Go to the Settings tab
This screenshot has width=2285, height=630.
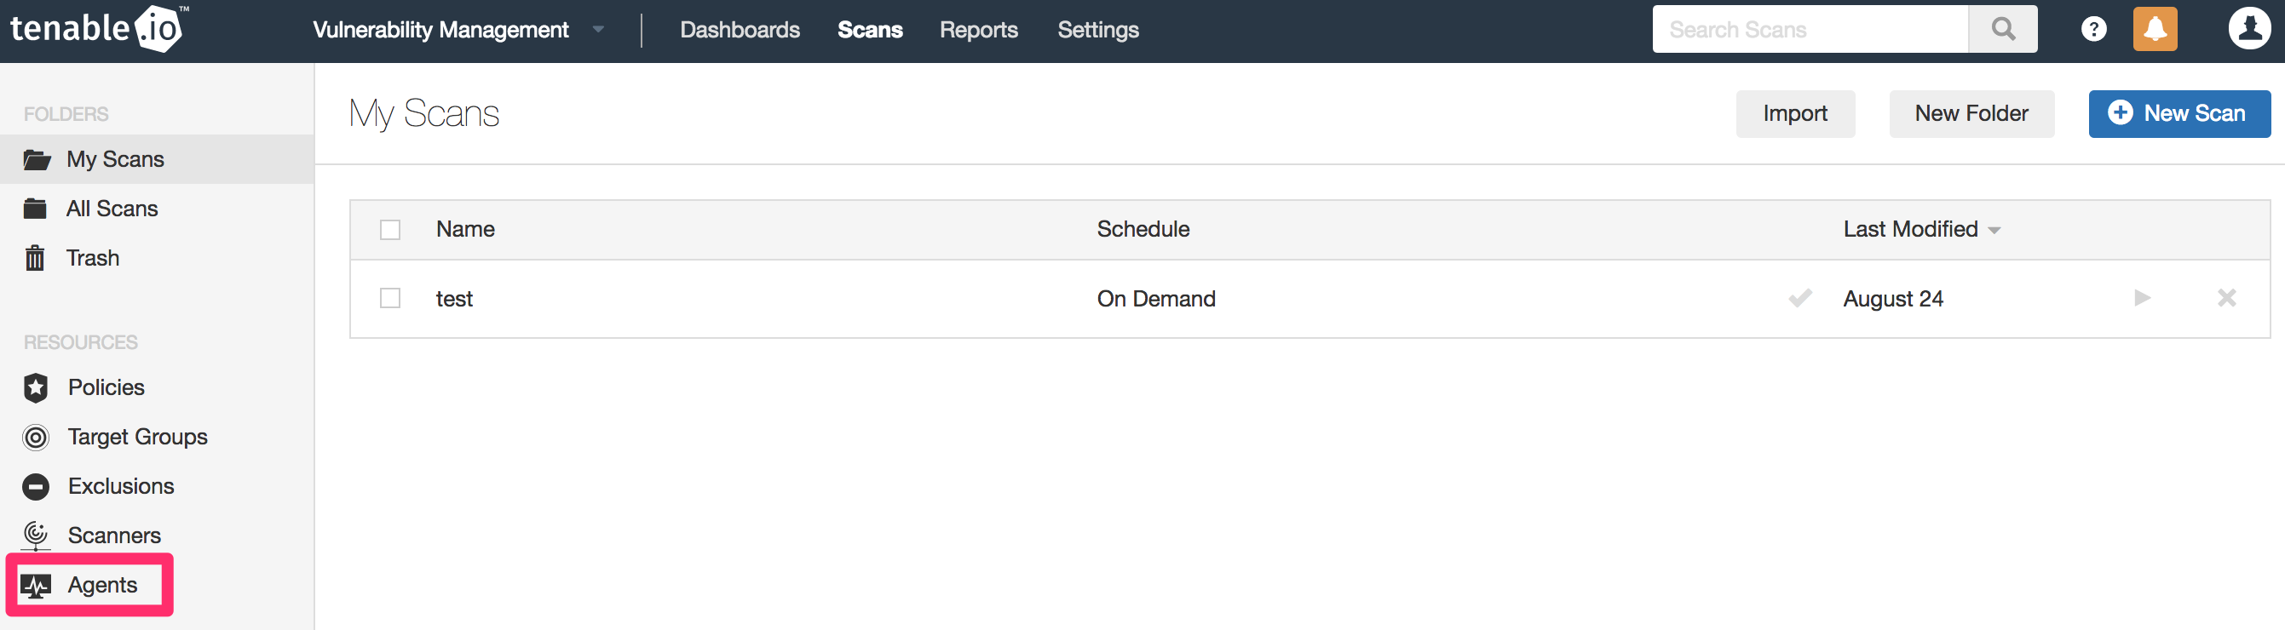(1097, 29)
